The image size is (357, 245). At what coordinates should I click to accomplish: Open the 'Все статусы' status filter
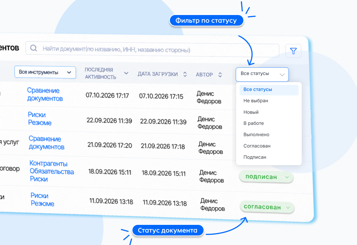pyautogui.click(x=262, y=74)
